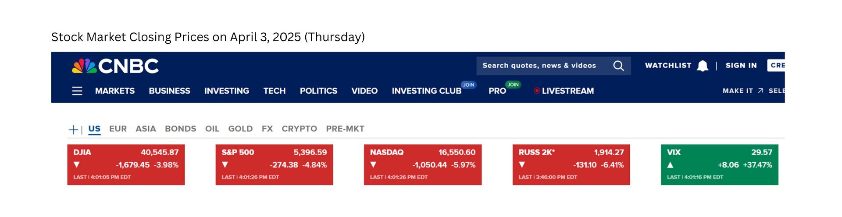
Task: Open the Markets menu
Action: [115, 91]
